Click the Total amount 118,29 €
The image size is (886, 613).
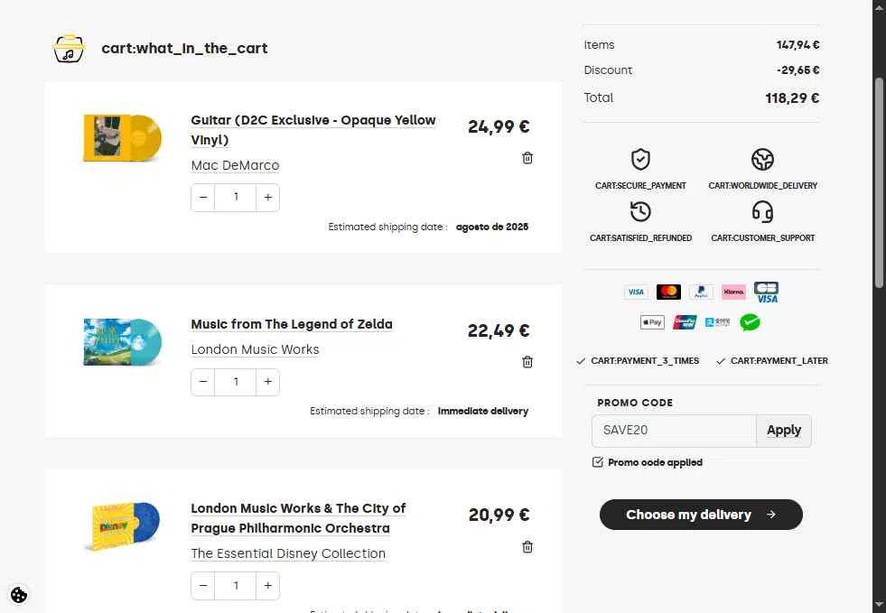pos(792,98)
